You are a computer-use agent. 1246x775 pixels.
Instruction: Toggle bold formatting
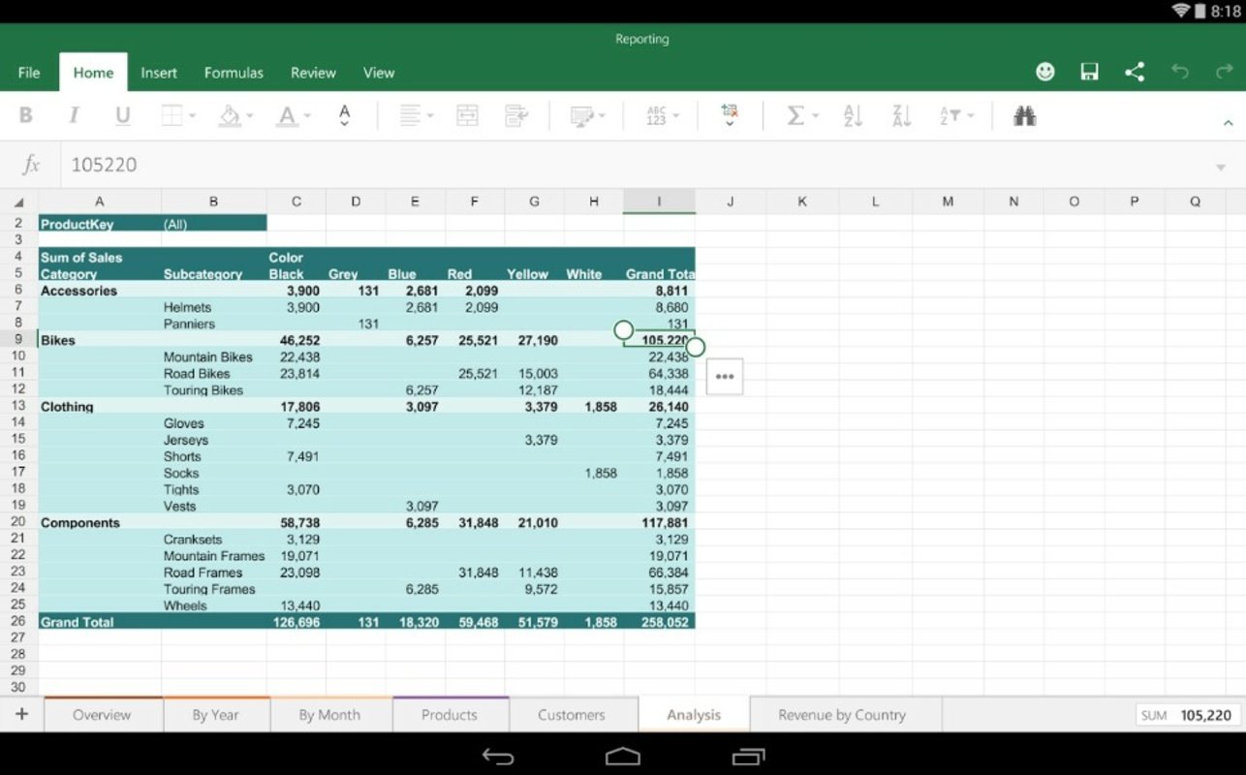(26, 115)
